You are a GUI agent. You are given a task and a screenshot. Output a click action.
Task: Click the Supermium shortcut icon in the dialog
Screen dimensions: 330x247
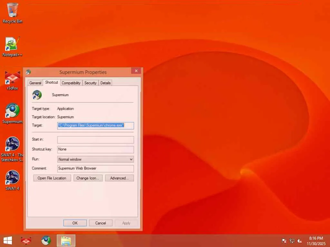click(x=37, y=95)
